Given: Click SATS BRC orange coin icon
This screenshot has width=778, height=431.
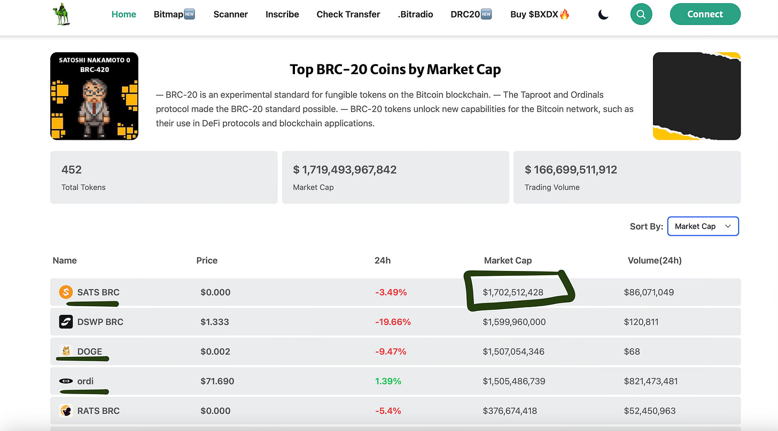Looking at the screenshot, I should (x=66, y=292).
